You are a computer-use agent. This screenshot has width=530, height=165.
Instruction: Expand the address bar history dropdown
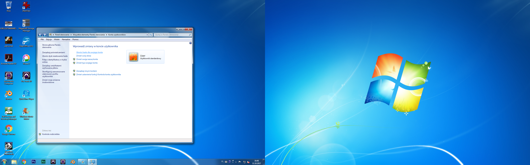pos(147,35)
